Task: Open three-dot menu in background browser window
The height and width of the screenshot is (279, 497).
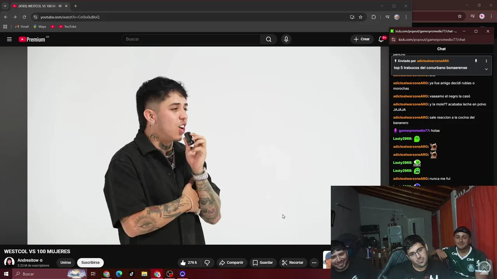Action: [492, 16]
